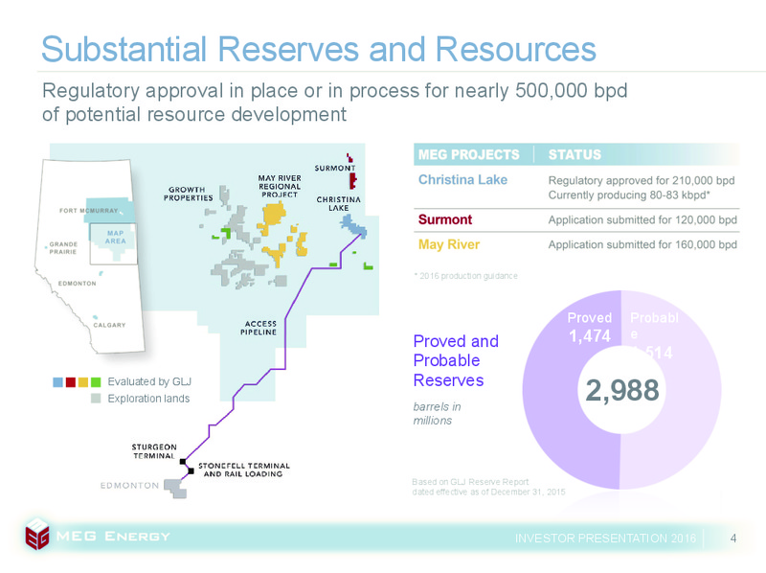Screen dimensions: 766x573
Task: Click the 'MEG ENERGY' footer wordmark
Action: point(113,537)
